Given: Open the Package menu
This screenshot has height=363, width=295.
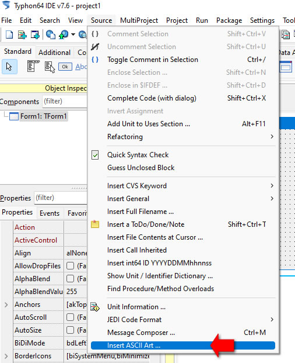Looking at the screenshot, I should [x=229, y=20].
